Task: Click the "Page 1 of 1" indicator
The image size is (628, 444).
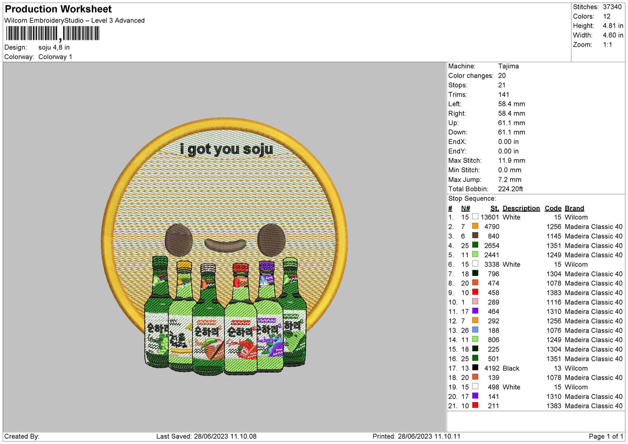Action: click(x=606, y=437)
